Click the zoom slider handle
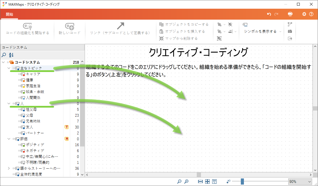This screenshot has height=186, width=318. (x=242, y=182)
